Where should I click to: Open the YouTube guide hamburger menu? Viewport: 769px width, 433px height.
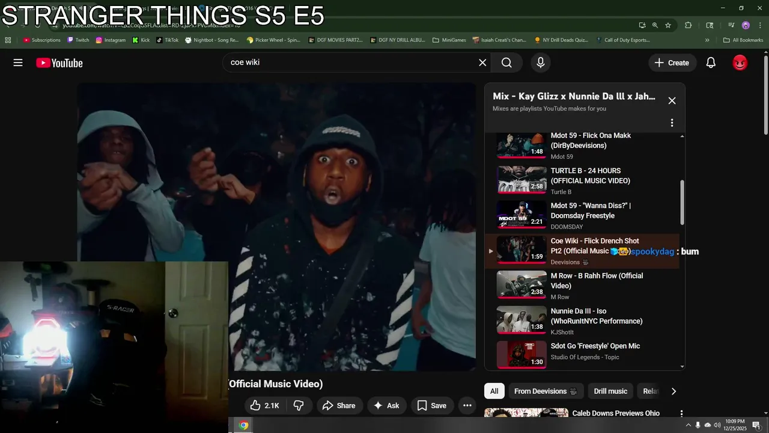18,63
